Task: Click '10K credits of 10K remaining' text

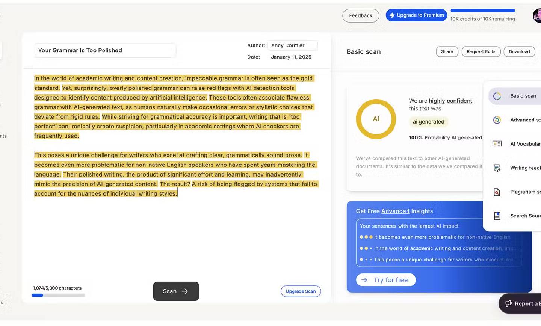Action: tap(483, 19)
